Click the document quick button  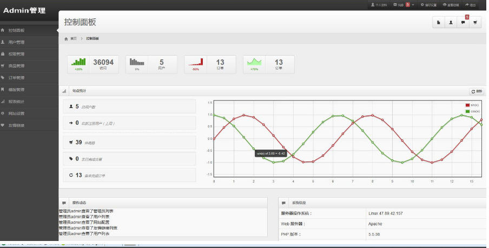click(439, 23)
